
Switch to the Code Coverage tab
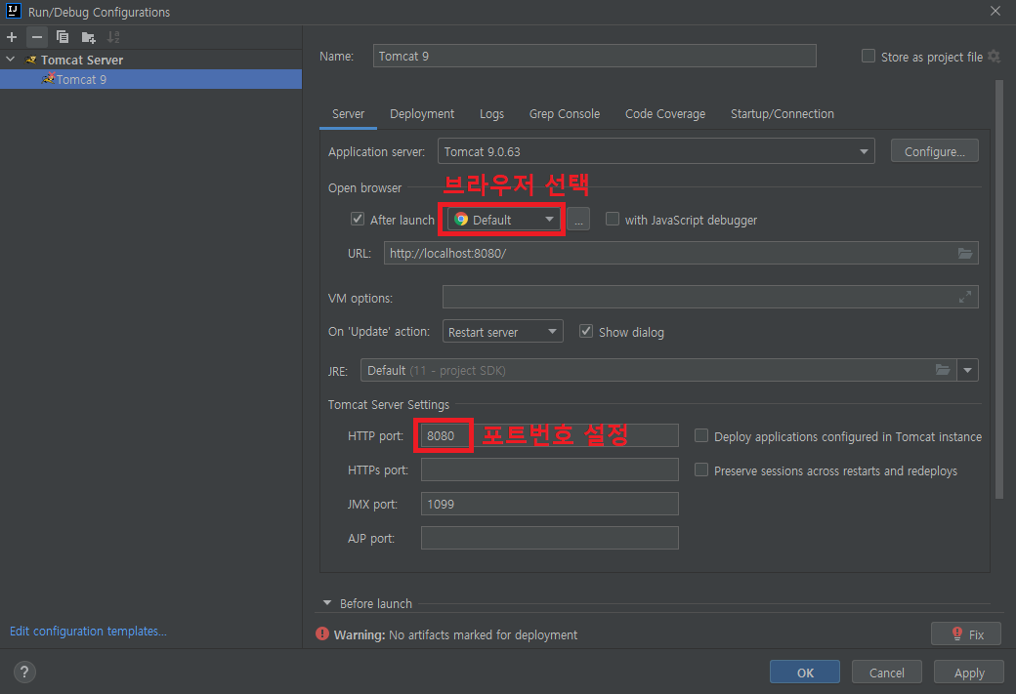coord(665,114)
